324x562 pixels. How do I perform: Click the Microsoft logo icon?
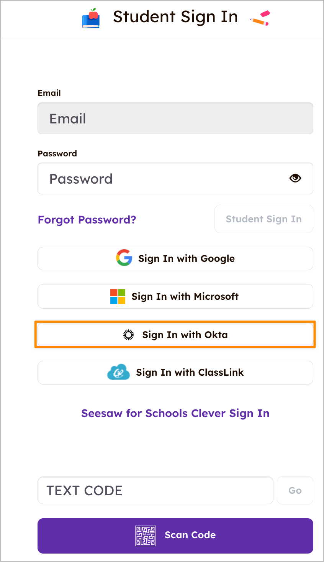(118, 296)
